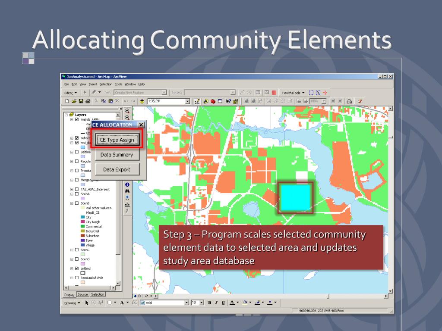Open the Tools menu
Image resolution: width=442 pixels, height=331 pixels.
(x=118, y=84)
